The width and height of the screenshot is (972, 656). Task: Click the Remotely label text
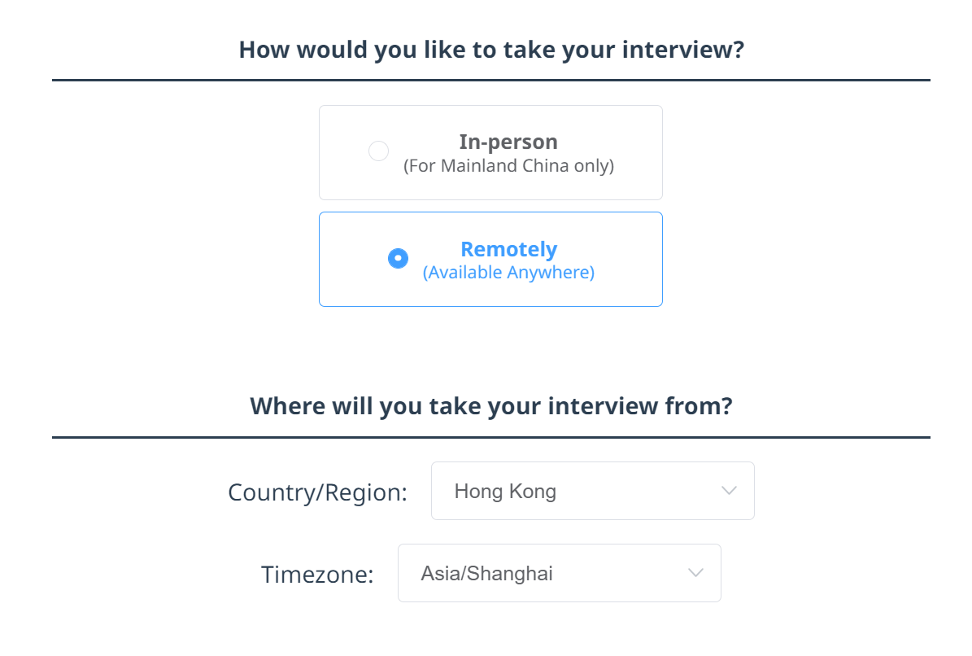click(508, 249)
